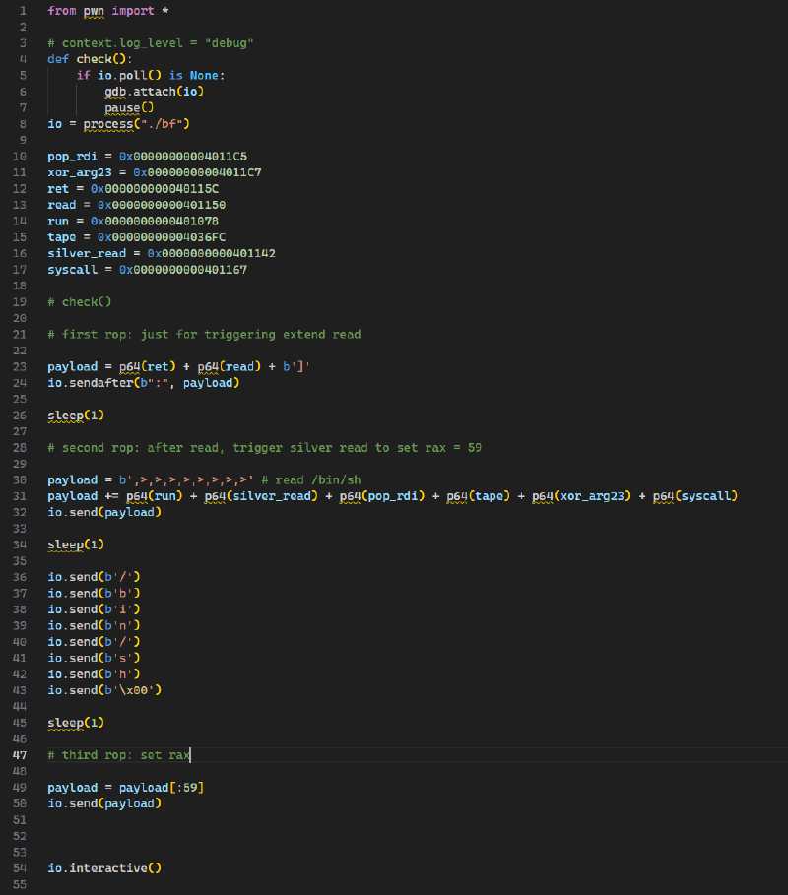Click the first 'sleep(1)' on line 26
Image resolution: width=788 pixels, height=895 pixels.
(x=76, y=416)
